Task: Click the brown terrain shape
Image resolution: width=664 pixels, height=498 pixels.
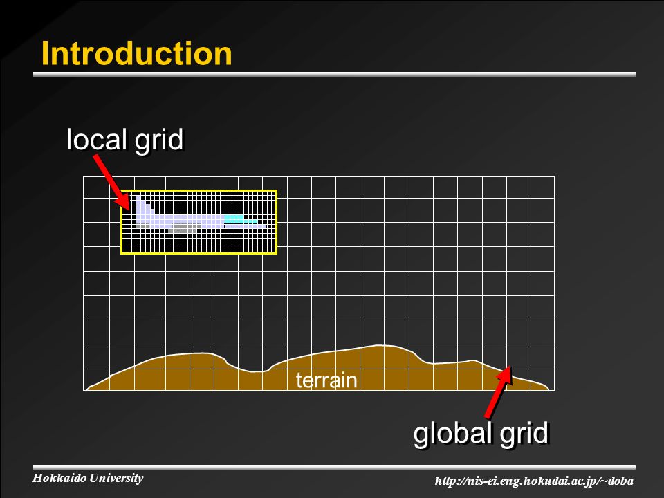Action: pos(317,369)
